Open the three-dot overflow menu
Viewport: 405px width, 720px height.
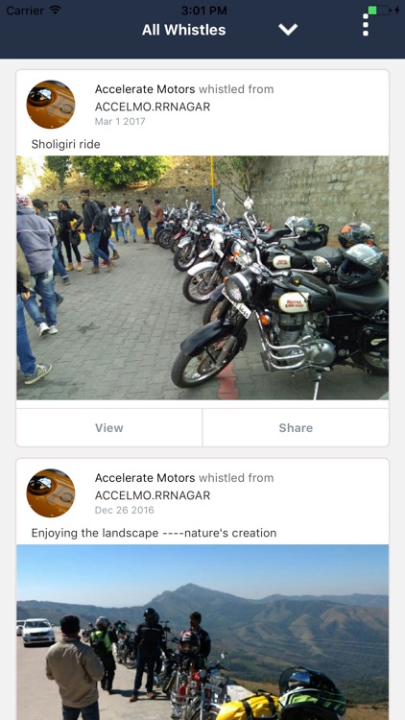click(366, 25)
